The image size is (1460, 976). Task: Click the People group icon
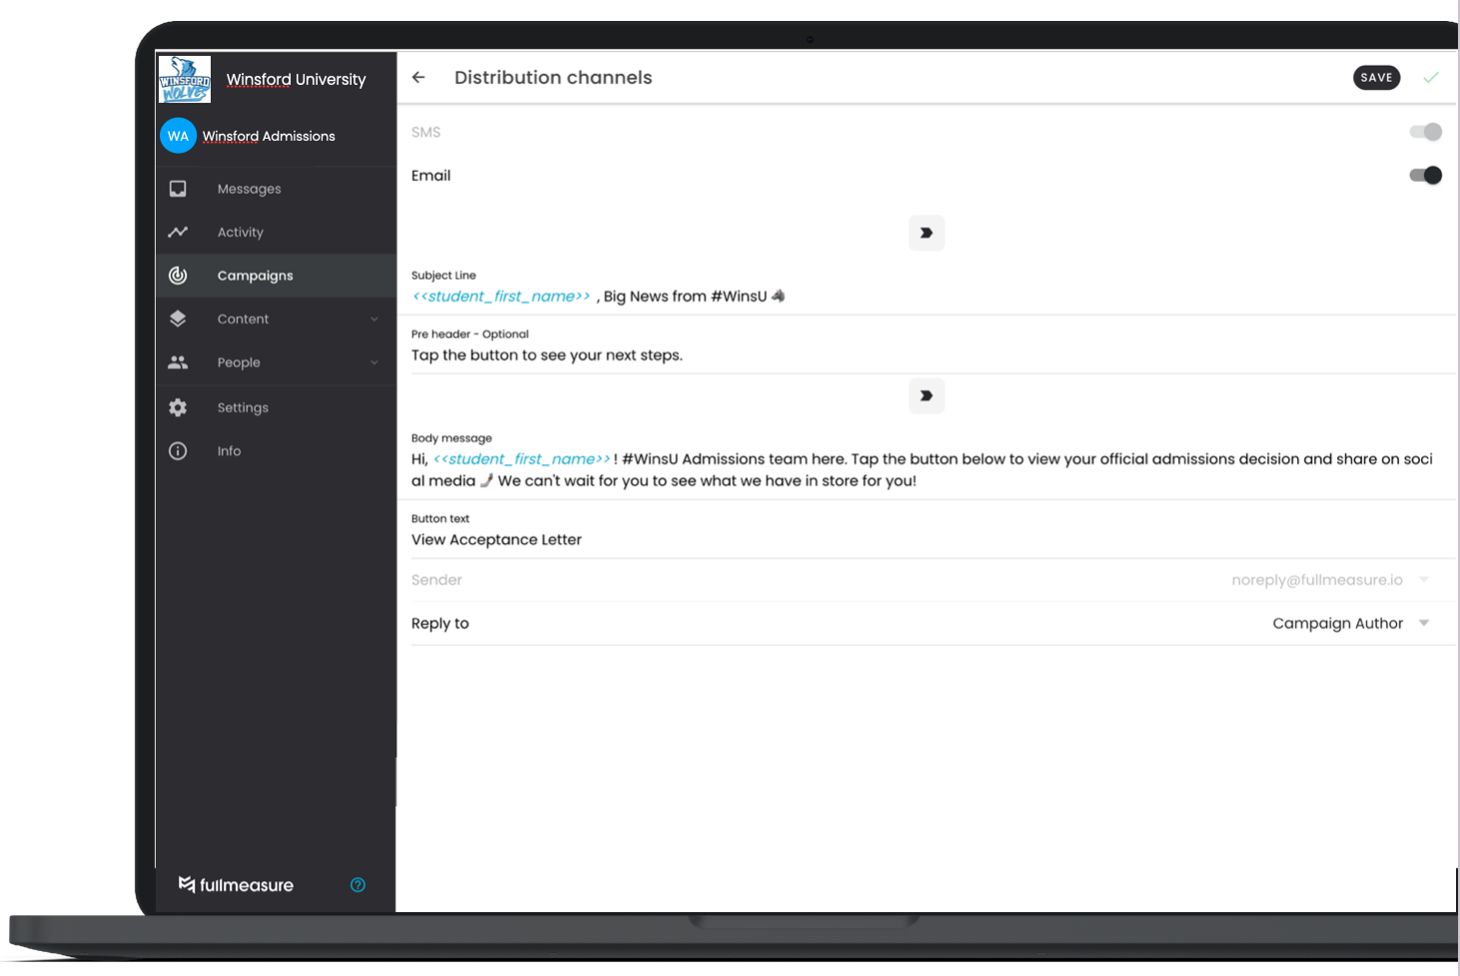pyautogui.click(x=178, y=362)
